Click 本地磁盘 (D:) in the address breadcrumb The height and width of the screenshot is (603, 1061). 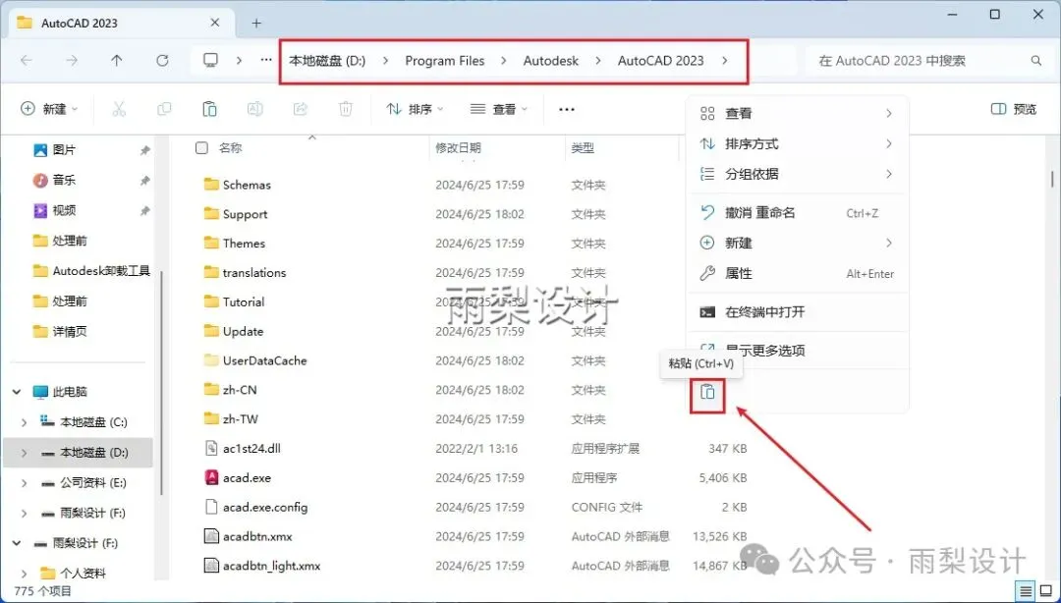(327, 60)
